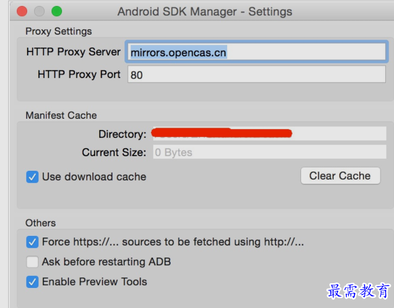Click the HTTP Proxy Port field

click(x=257, y=74)
